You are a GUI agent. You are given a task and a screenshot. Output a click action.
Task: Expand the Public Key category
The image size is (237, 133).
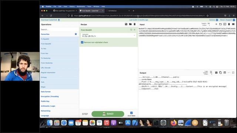pyautogui.click(x=59, y=101)
